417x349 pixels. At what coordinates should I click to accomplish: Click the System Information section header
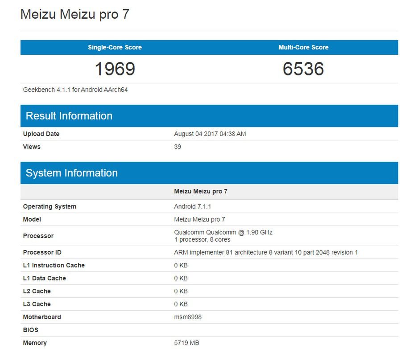pyautogui.click(x=72, y=173)
